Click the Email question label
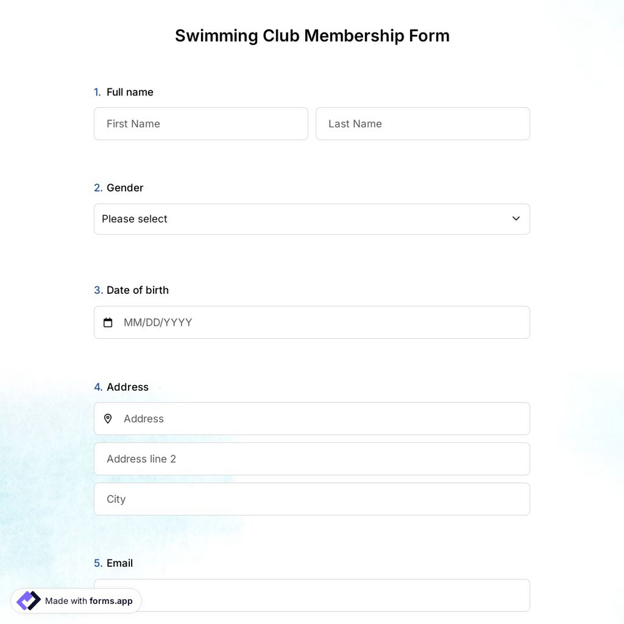The image size is (624, 624). [119, 563]
